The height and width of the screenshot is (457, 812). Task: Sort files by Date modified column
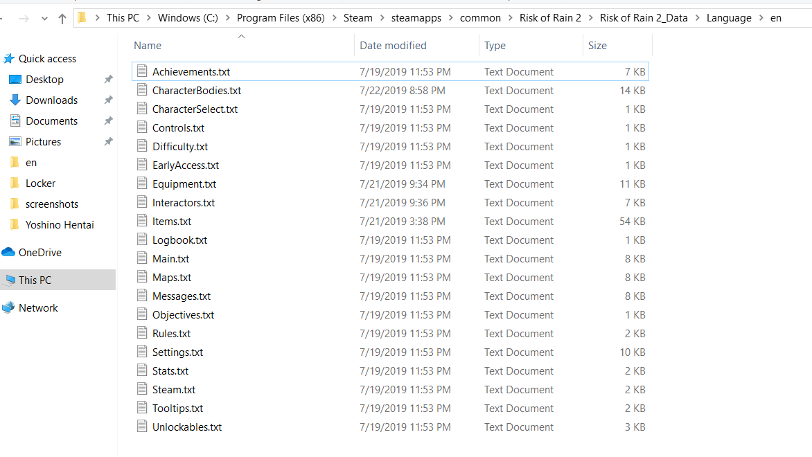click(x=393, y=46)
